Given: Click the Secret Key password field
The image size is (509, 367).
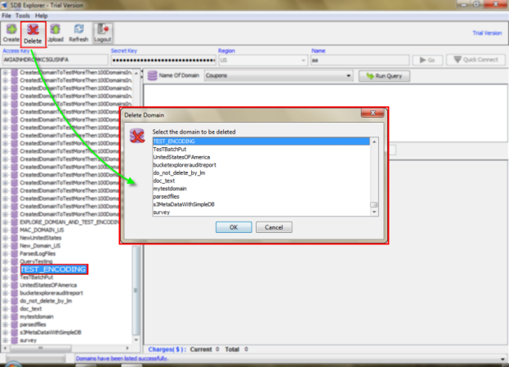Looking at the screenshot, I should (163, 60).
